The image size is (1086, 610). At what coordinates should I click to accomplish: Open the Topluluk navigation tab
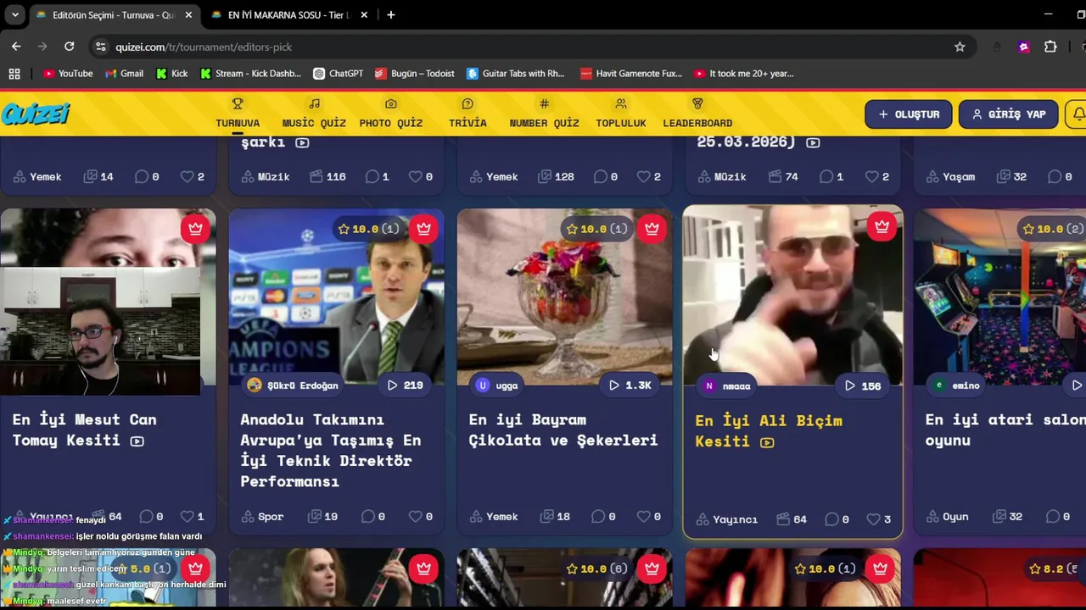(x=621, y=114)
